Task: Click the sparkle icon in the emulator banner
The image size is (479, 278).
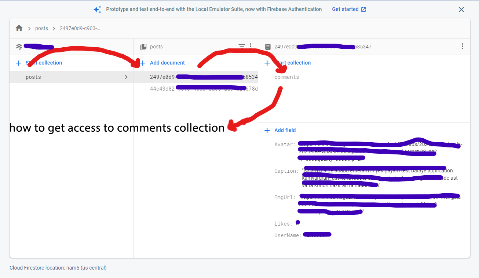Action: (97, 10)
